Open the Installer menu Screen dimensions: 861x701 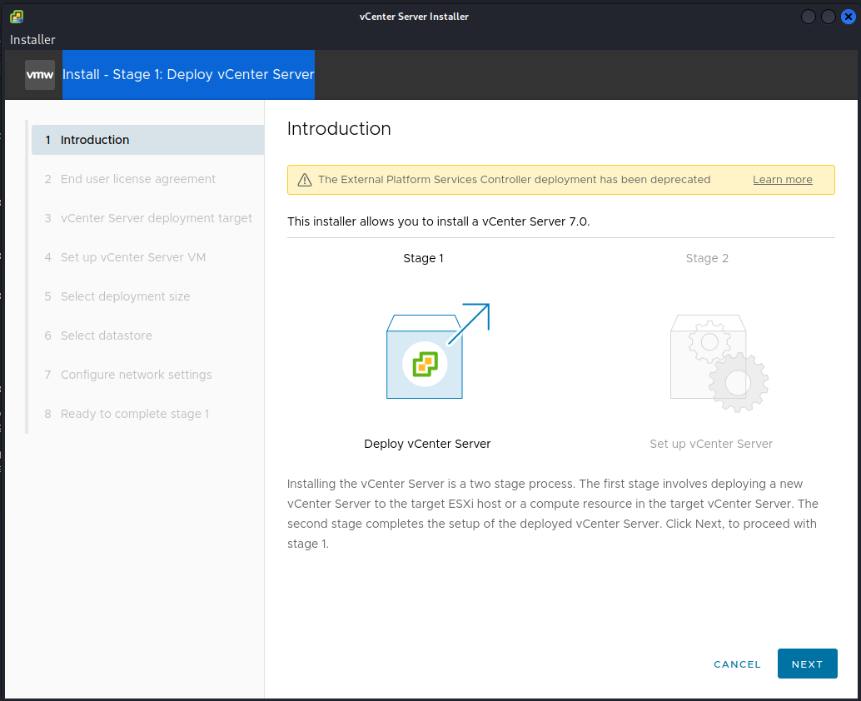33,40
